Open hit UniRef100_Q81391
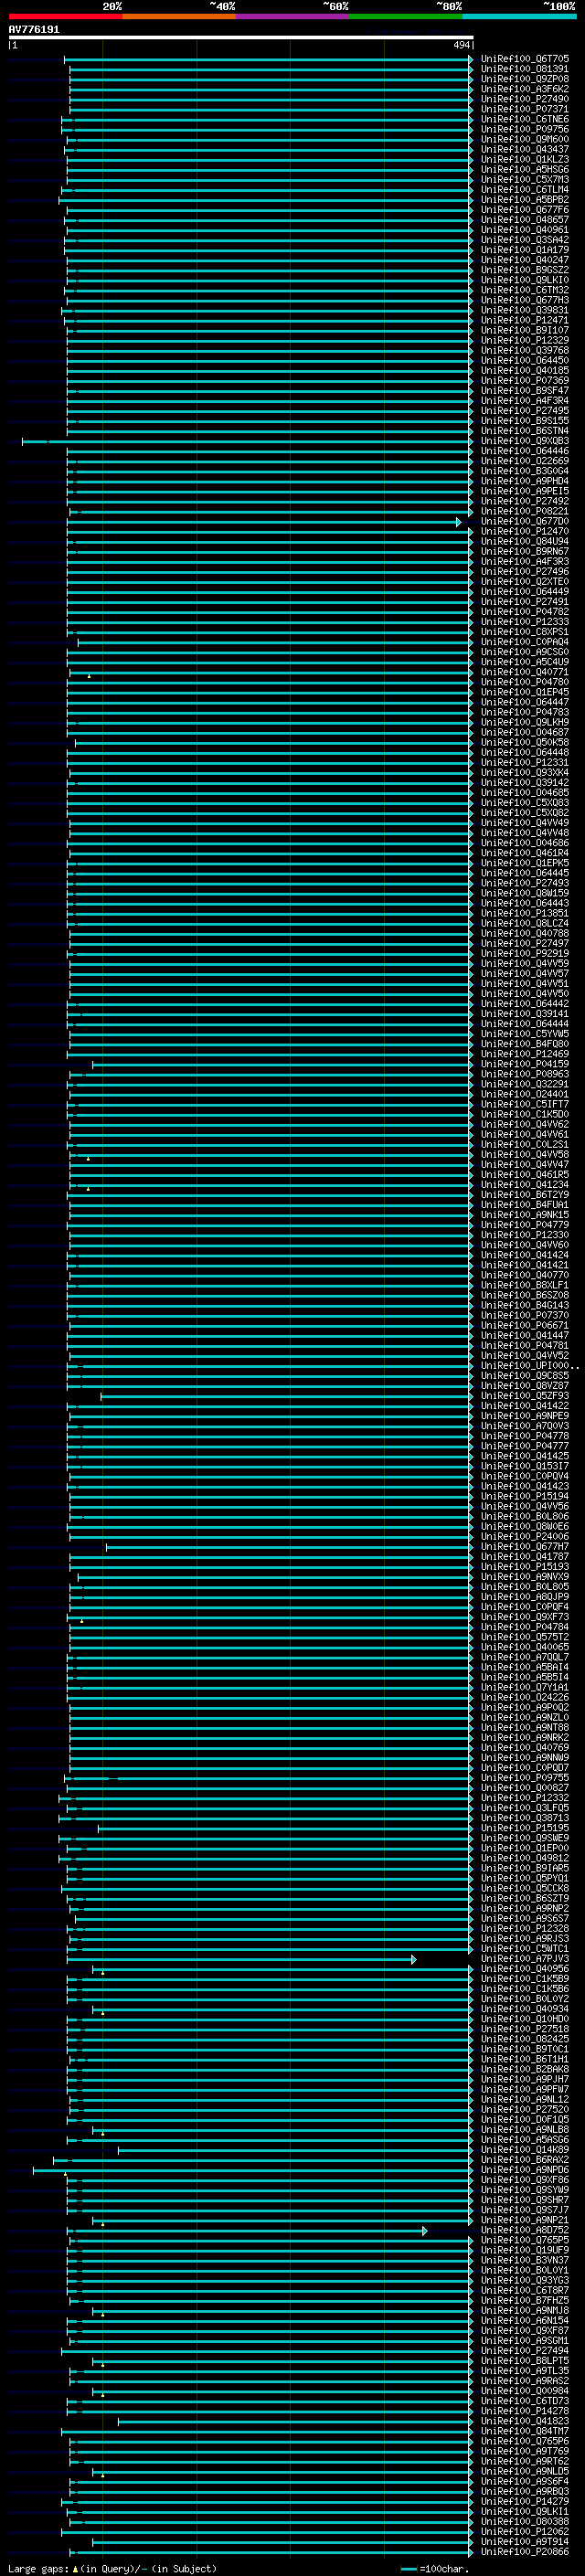 click(525, 69)
